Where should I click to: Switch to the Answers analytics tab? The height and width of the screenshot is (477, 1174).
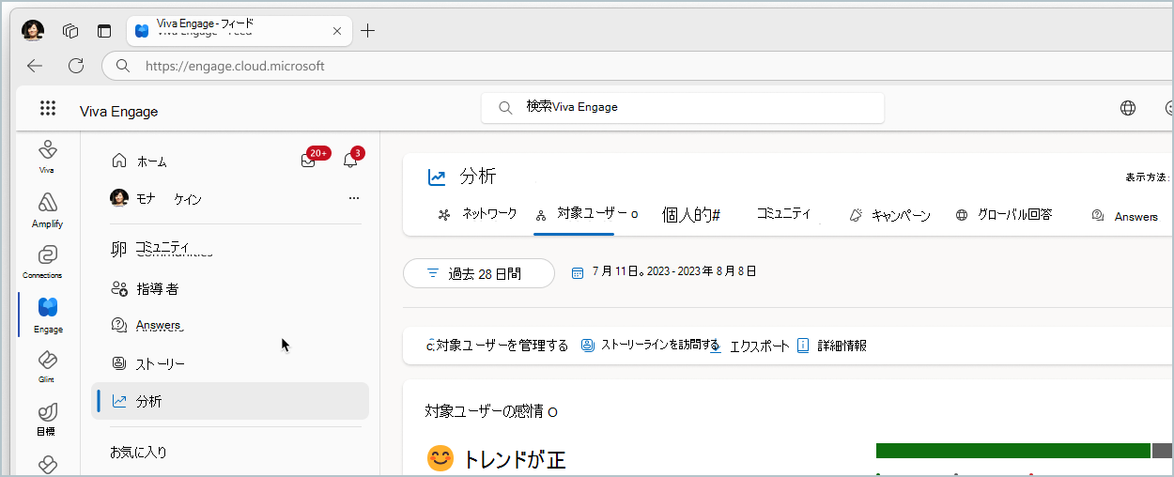coord(1124,216)
